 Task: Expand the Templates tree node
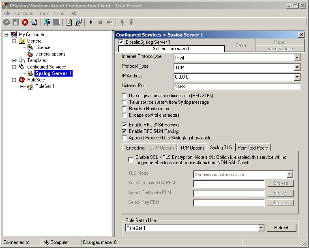pyautogui.click(x=14, y=60)
